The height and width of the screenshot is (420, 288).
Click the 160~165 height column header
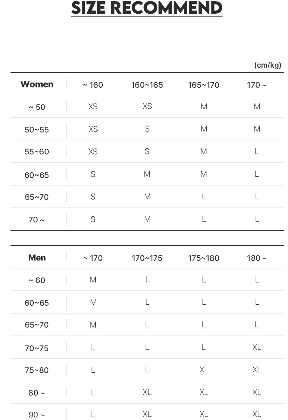tap(147, 85)
